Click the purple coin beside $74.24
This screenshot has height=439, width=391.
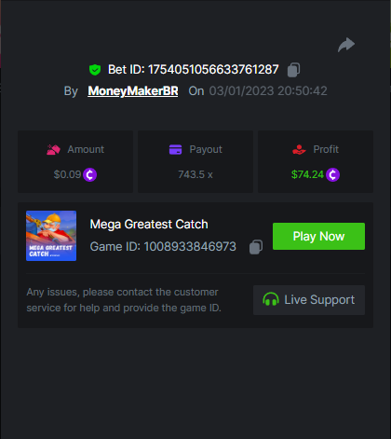click(332, 174)
